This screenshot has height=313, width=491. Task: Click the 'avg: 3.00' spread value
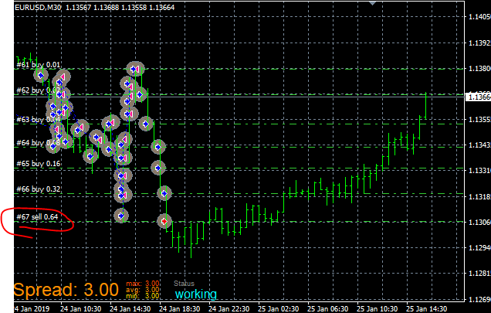[x=143, y=290]
